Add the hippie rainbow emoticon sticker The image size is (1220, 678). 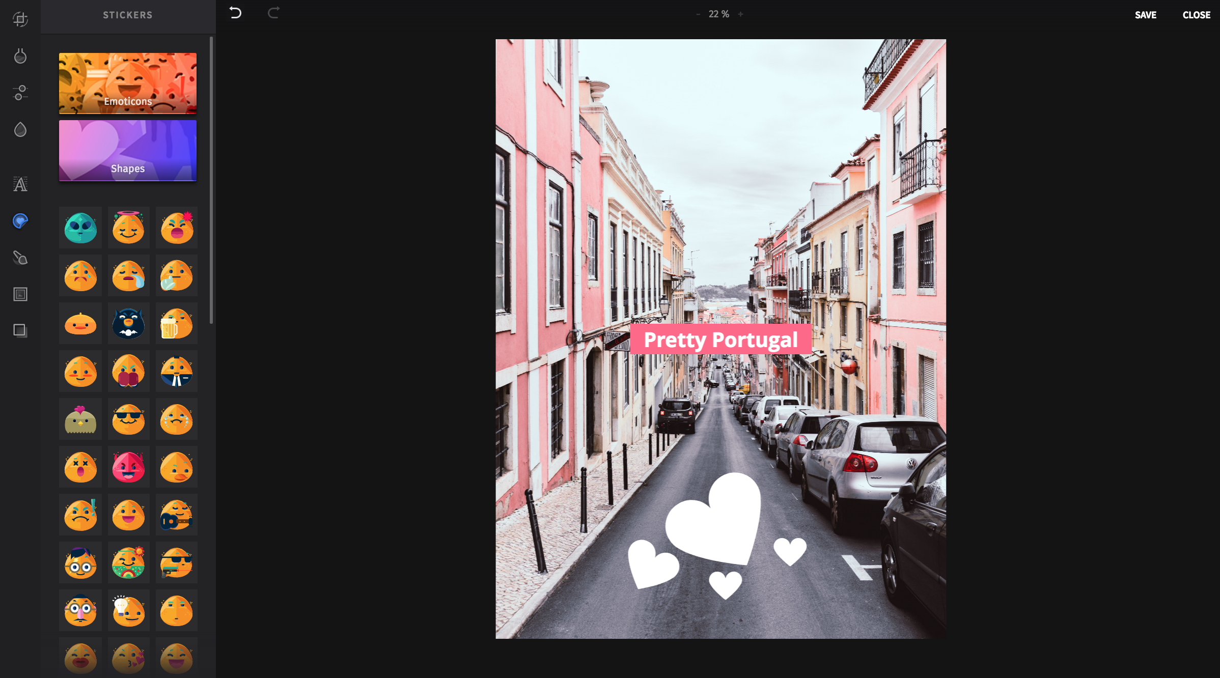coord(128,562)
